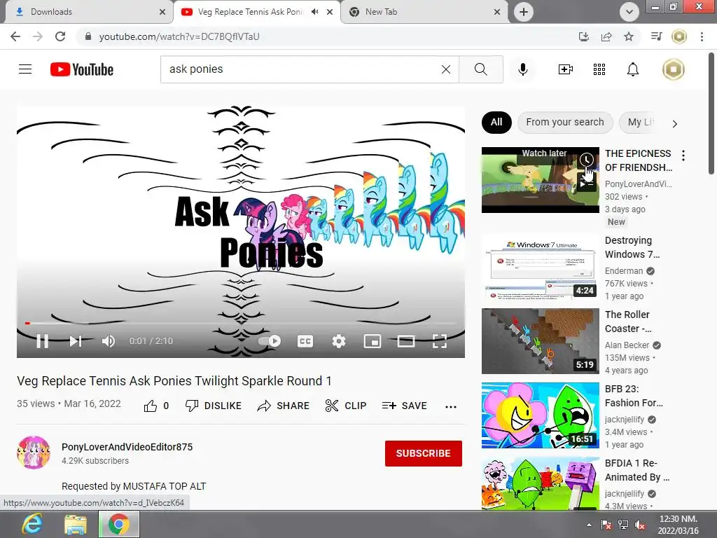This screenshot has height=538, width=717.
Task: Open Destroying Windows 7 thumbnail
Action: [540, 266]
